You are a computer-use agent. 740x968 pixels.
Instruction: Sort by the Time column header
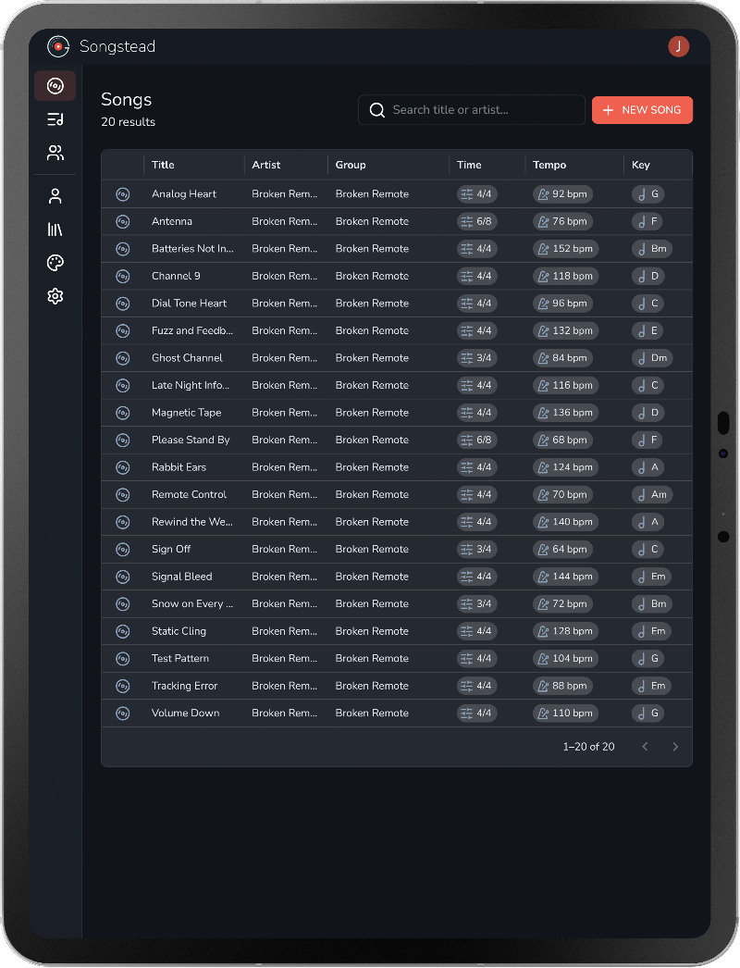(469, 165)
